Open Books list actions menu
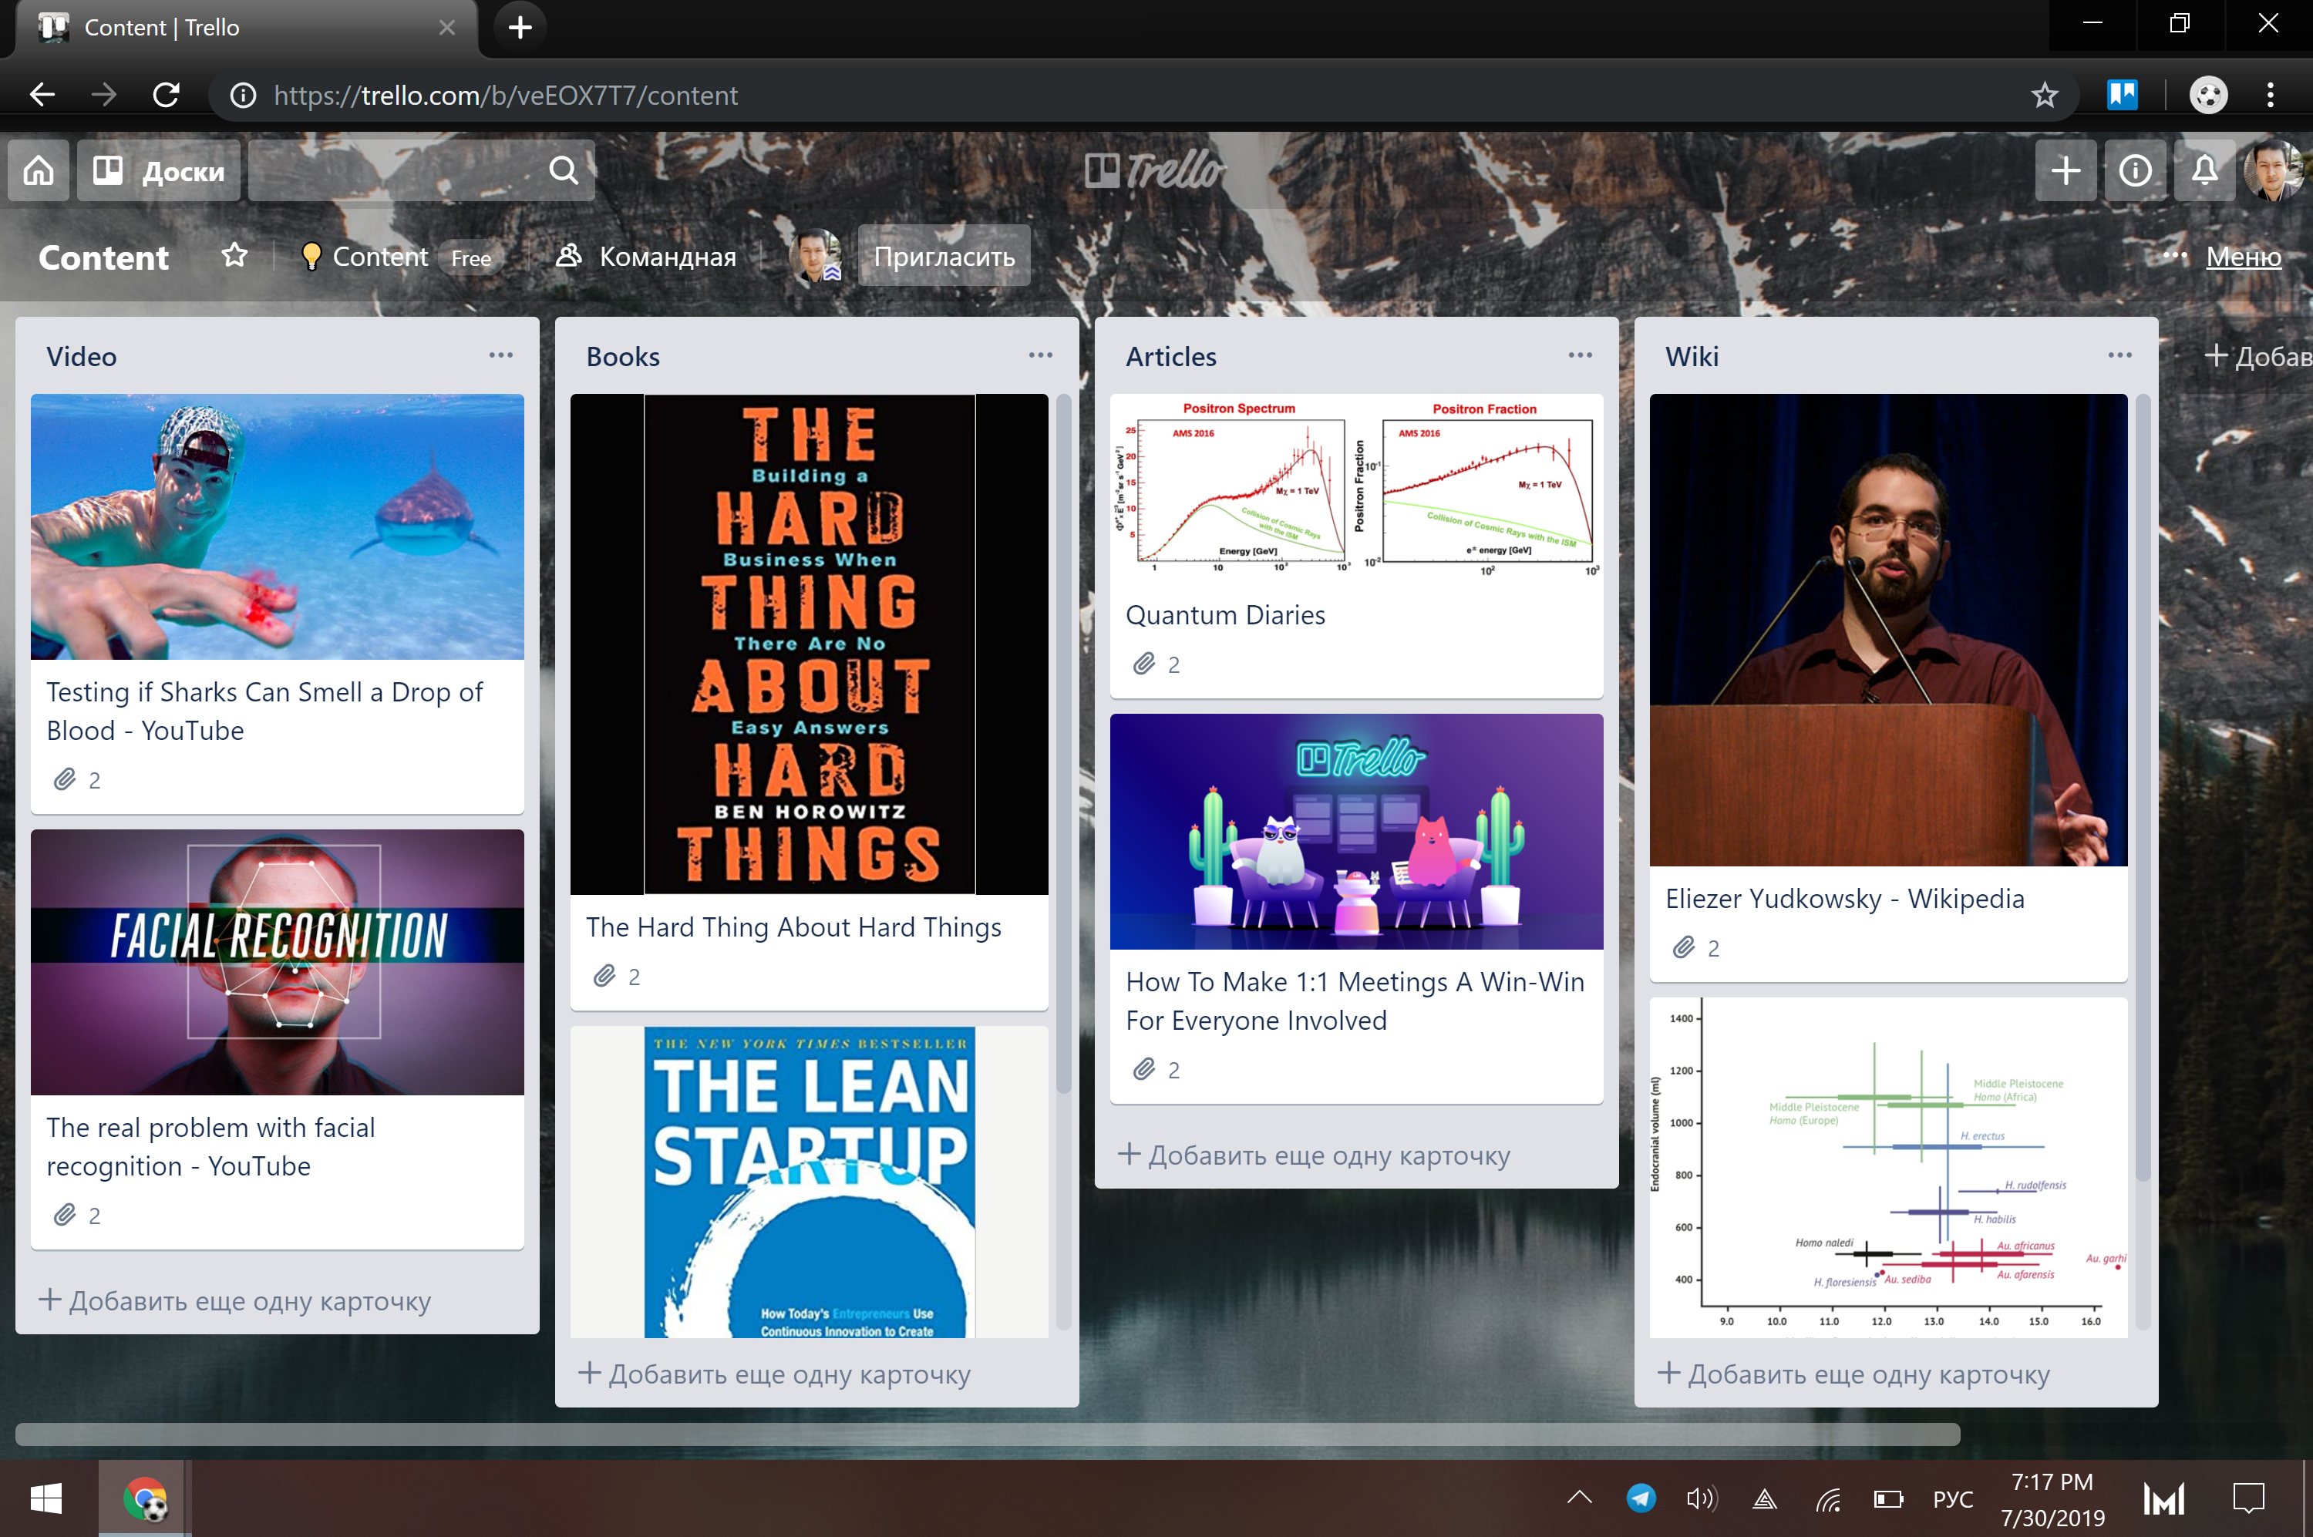2313x1537 pixels. [1040, 355]
